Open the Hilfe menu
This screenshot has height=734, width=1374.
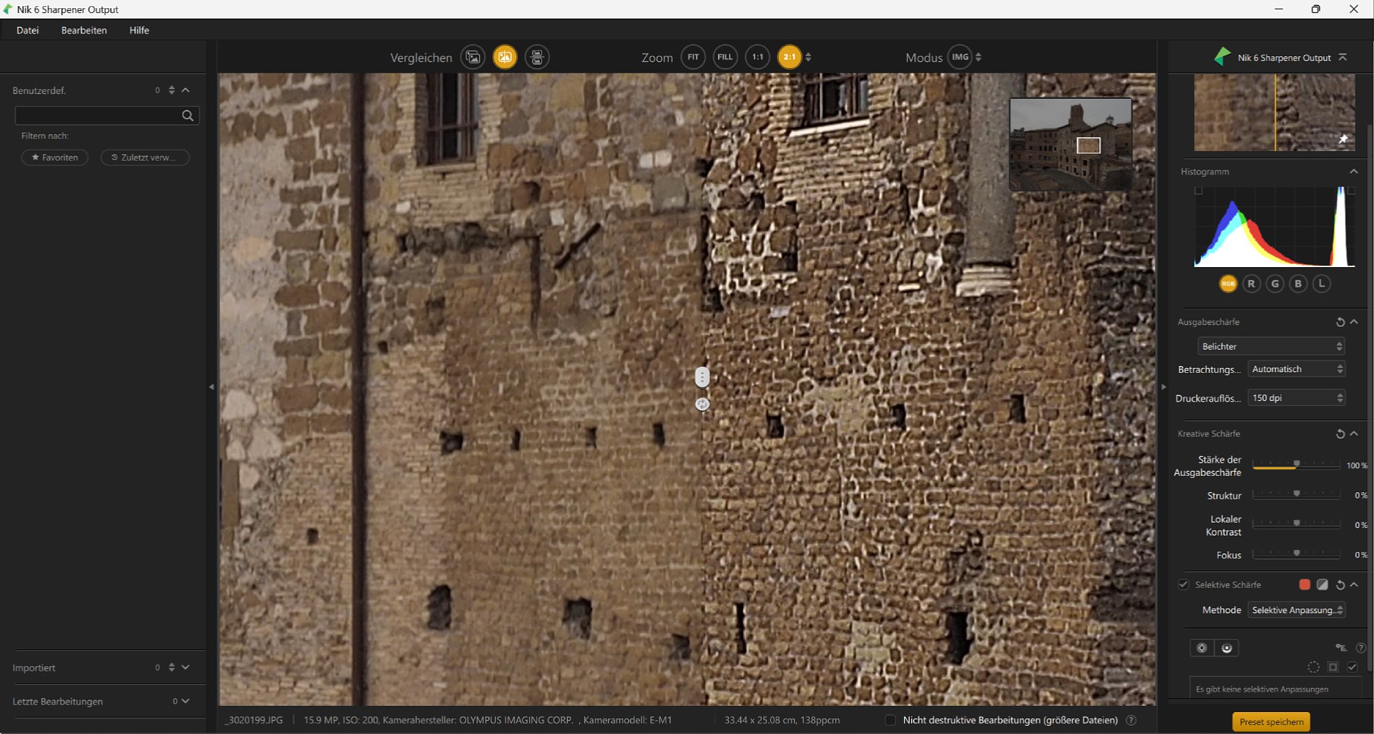click(139, 30)
